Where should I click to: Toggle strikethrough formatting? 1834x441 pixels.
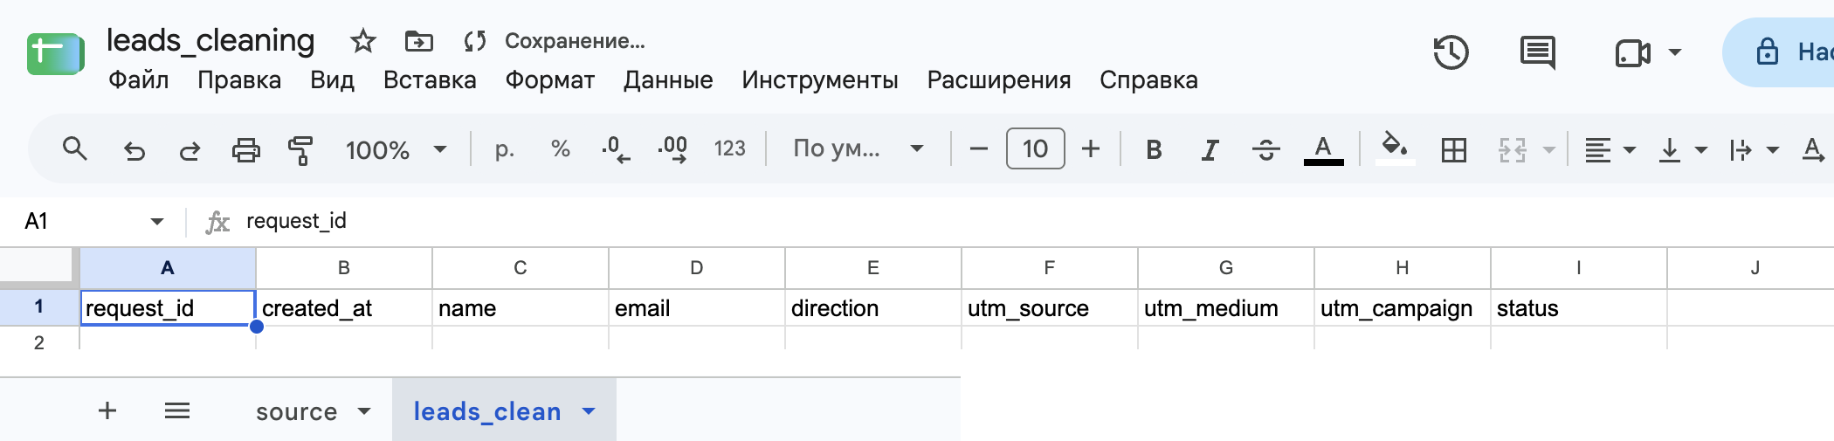tap(1265, 150)
